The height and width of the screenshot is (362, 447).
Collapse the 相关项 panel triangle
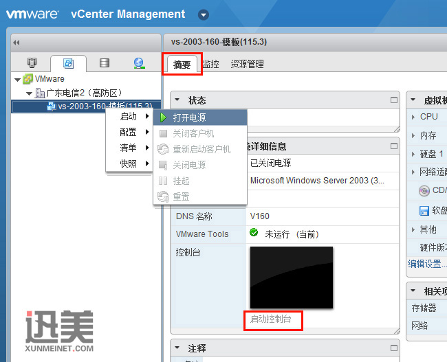tap(413, 291)
